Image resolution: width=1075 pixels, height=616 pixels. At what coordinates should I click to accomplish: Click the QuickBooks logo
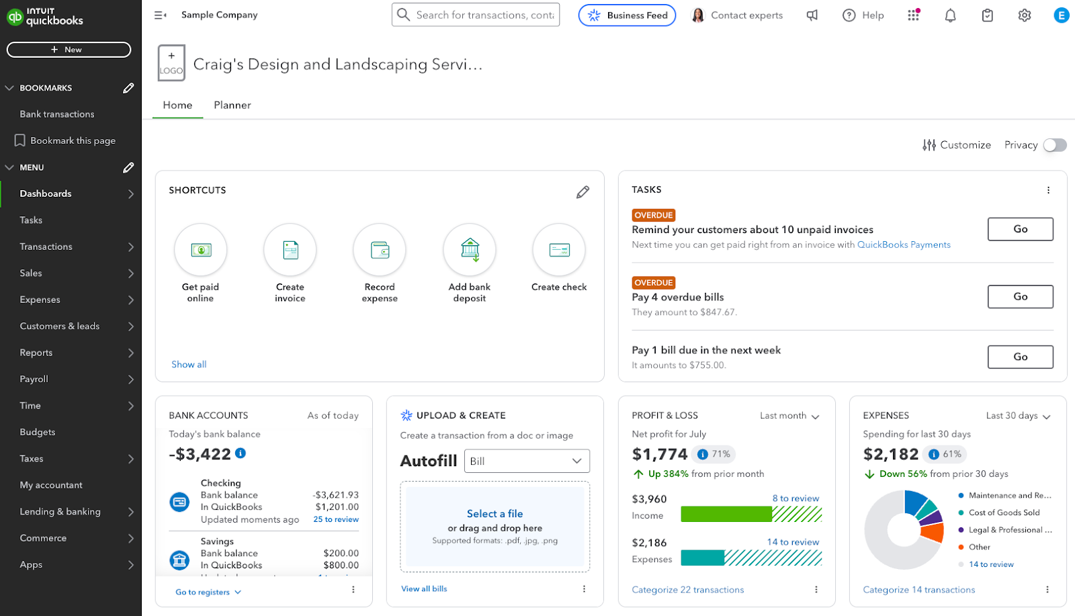[x=45, y=17]
